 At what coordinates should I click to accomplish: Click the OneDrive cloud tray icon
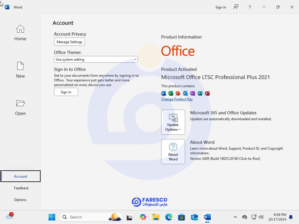click(x=245, y=217)
